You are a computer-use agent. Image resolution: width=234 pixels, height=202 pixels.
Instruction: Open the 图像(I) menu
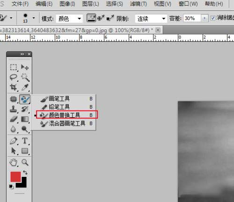67,4
